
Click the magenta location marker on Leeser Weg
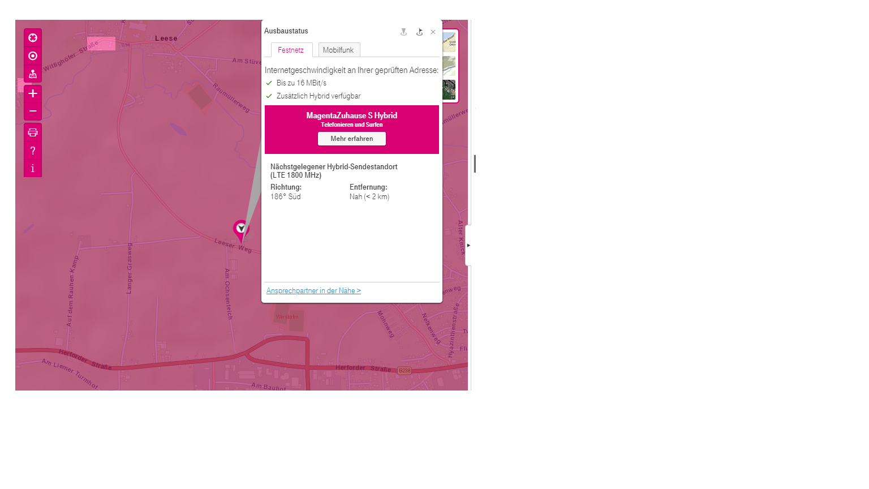coord(241,231)
